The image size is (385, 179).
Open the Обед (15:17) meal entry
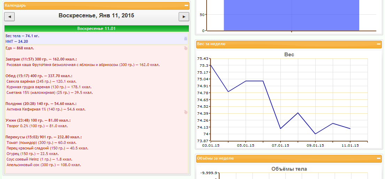click(x=39, y=76)
